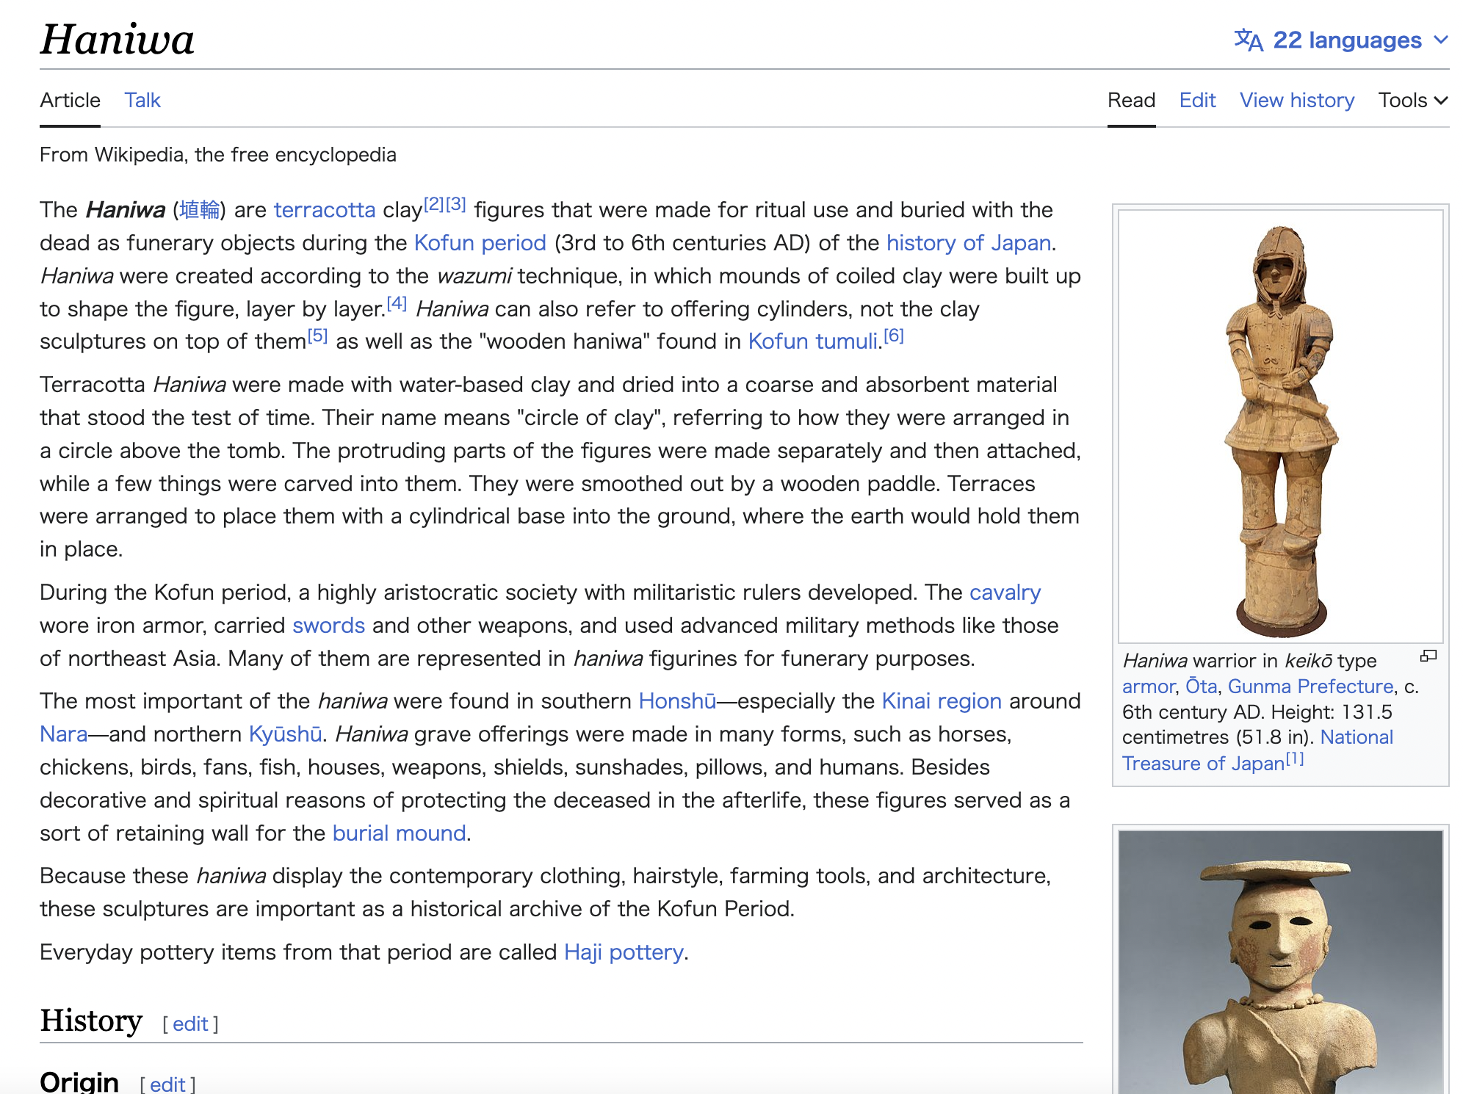Click the 埴輪 kanji link

point(200,210)
